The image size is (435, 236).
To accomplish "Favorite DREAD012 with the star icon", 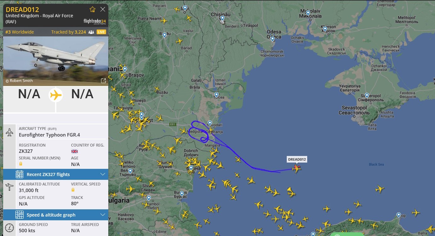I will point(93,9).
